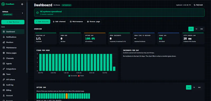The height and width of the screenshot is (101, 211).
Task: Open API tokens from sidebar
Action: click(13, 80)
